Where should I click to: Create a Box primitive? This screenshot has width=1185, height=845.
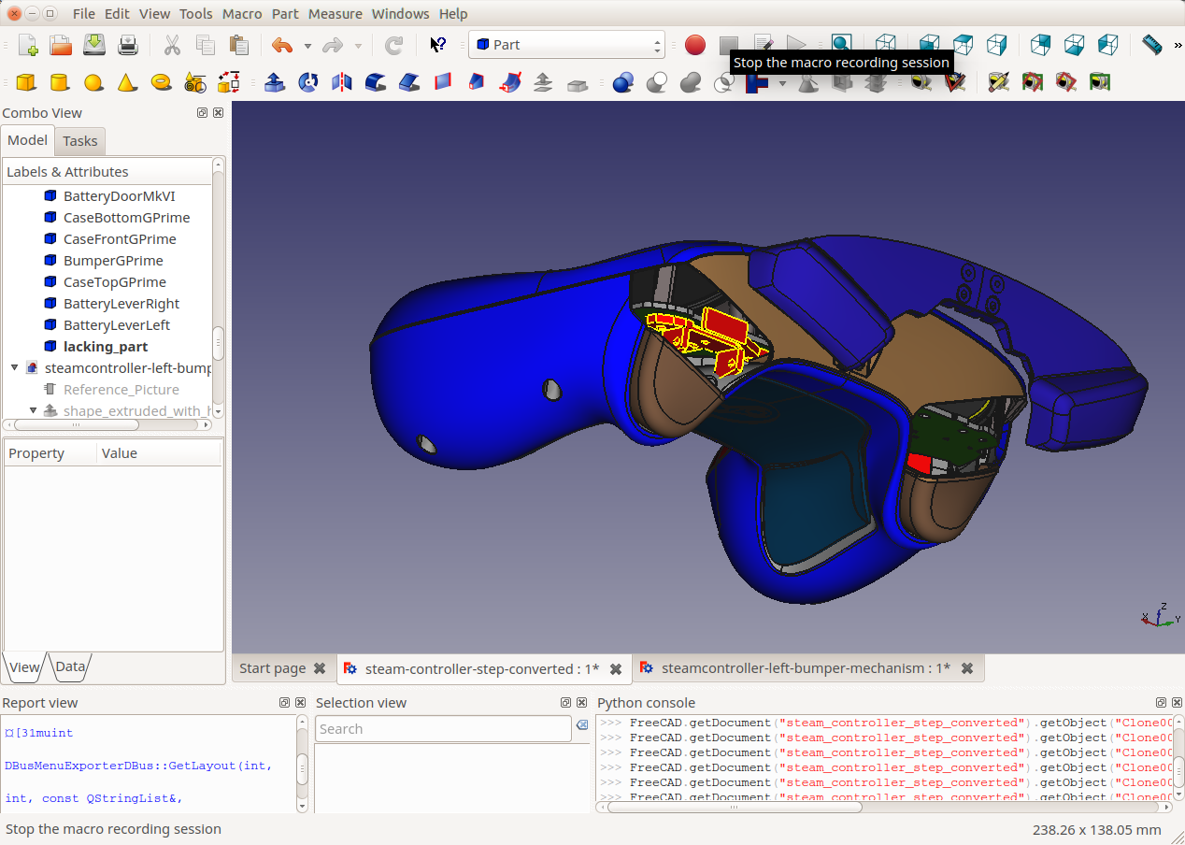(x=26, y=82)
